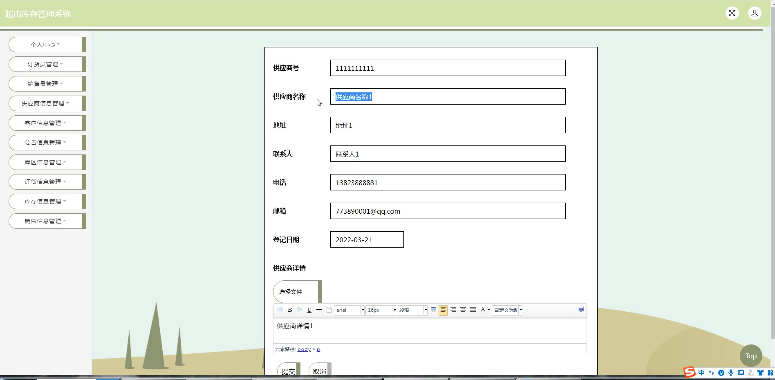
Task: Open the soft keyboard icon in IME bar
Action: [x=741, y=373]
